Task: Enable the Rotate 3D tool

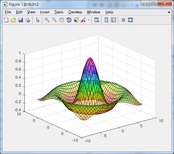Action: 69,20
